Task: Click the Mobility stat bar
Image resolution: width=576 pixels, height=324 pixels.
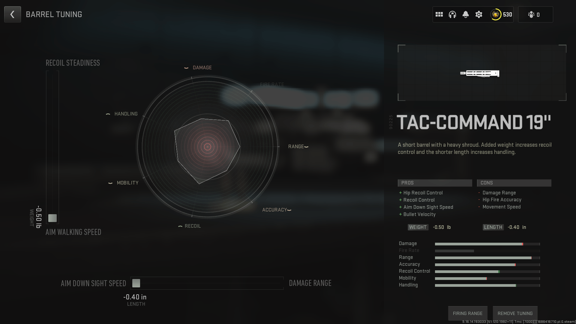Action: 487,278
